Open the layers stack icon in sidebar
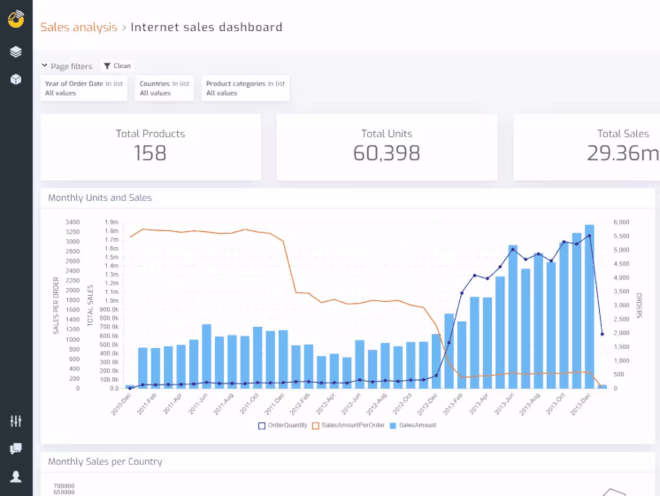 click(x=16, y=52)
